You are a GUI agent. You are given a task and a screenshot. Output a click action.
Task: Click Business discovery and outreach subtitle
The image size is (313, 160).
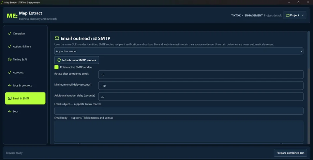point(38,19)
